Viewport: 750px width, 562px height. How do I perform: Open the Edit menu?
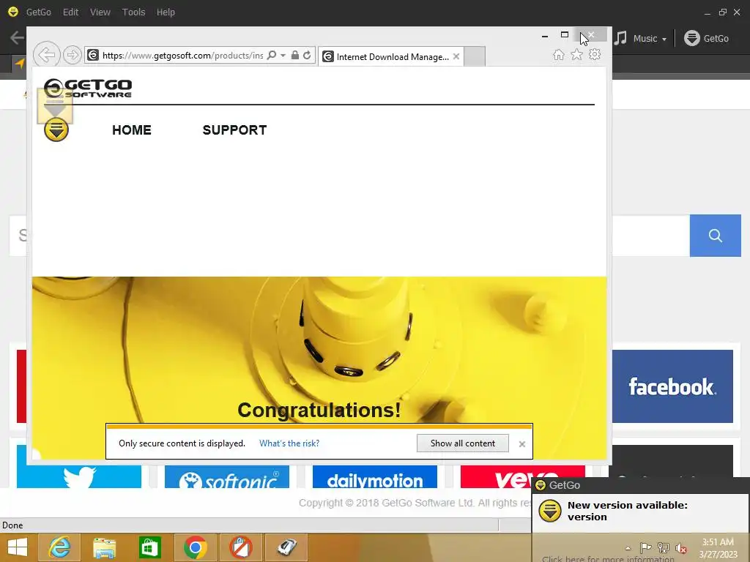[70, 12]
